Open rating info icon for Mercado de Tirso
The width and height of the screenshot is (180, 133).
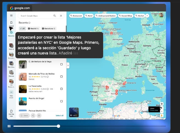tap(47, 77)
